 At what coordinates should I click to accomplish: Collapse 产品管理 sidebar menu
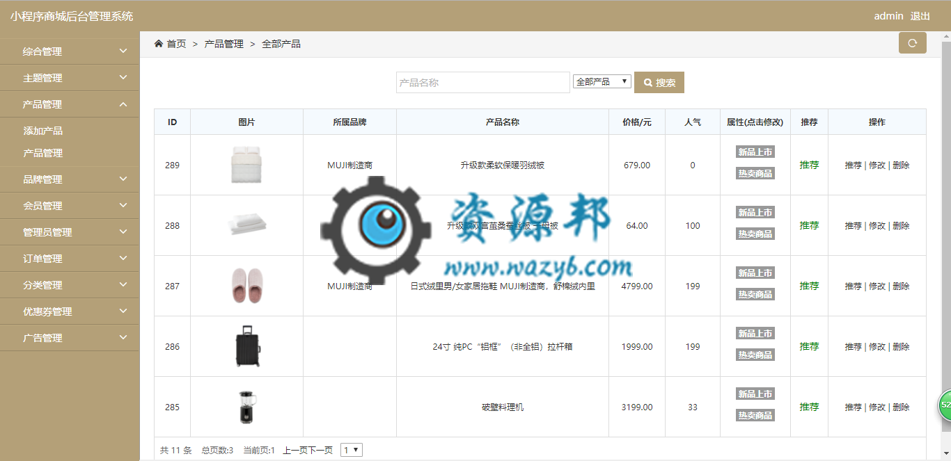coord(70,104)
